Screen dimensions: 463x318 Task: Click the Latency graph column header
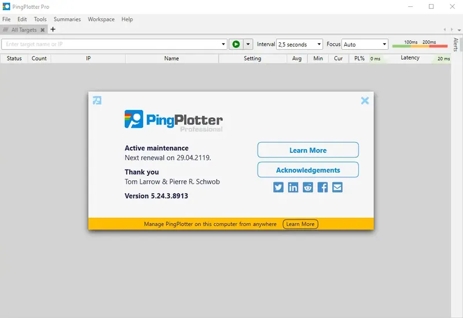point(410,58)
